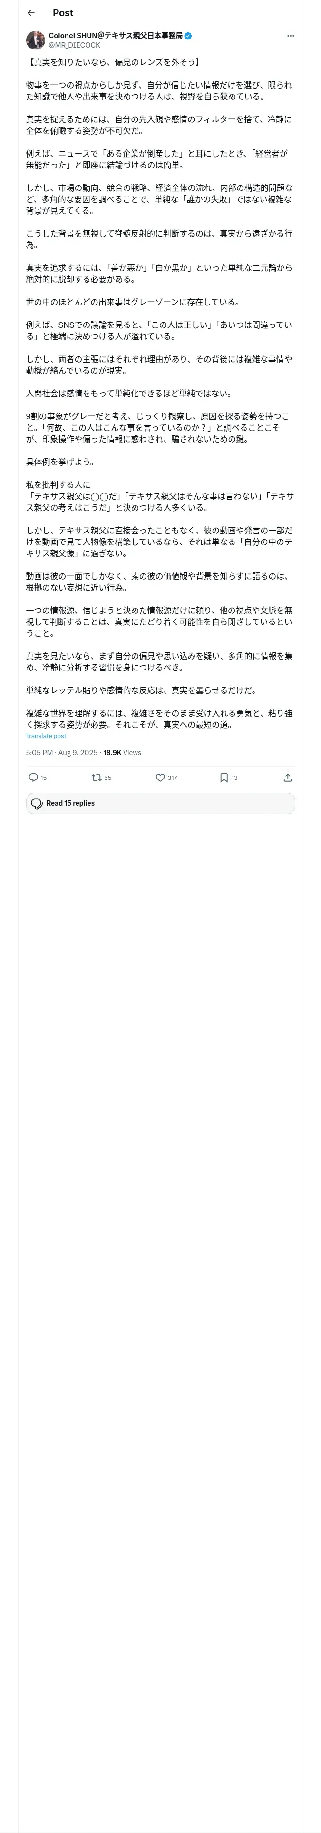Click the chat icon in Read replies
Viewport: 321px width, 1833px height.
(37, 803)
